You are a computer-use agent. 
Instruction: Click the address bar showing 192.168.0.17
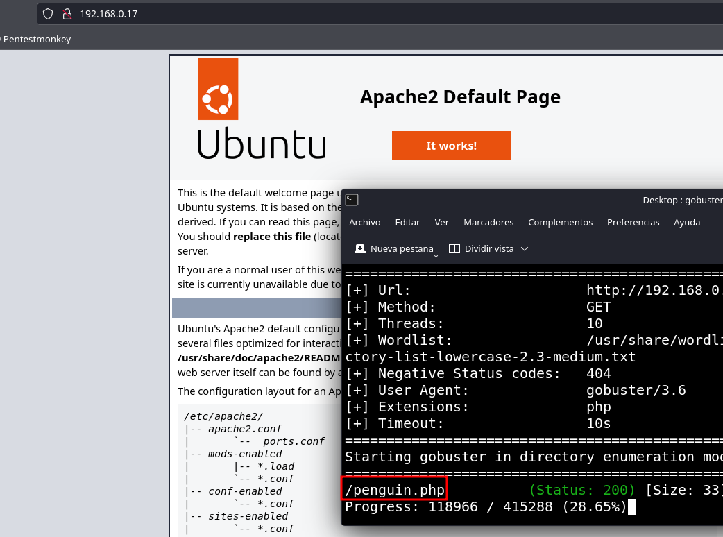point(380,14)
